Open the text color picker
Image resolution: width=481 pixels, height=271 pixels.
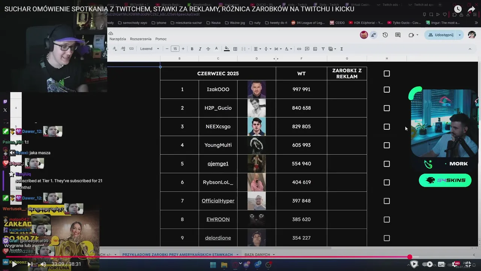(216, 49)
